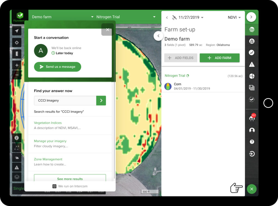Image resolution: width=278 pixels, height=206 pixels.
Task: Click See more results button
Action: tap(70, 178)
